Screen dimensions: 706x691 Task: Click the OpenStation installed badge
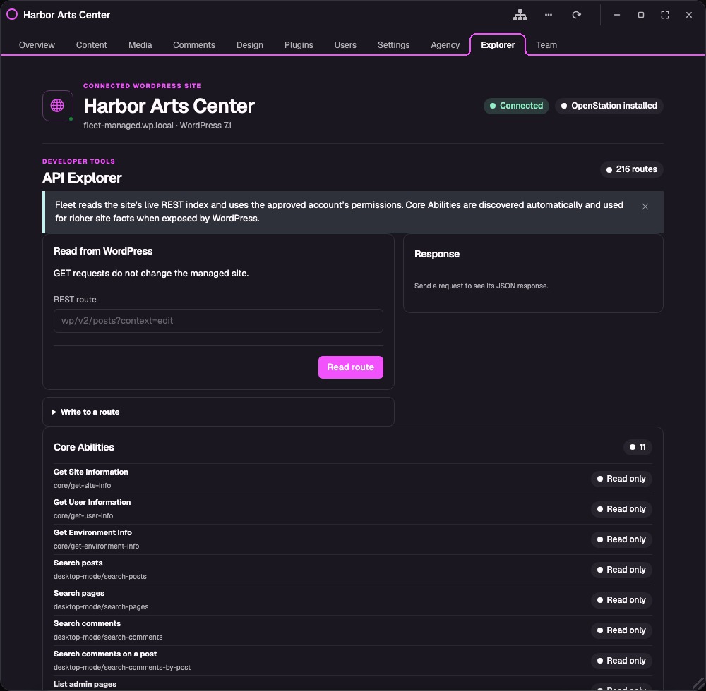[x=609, y=106]
